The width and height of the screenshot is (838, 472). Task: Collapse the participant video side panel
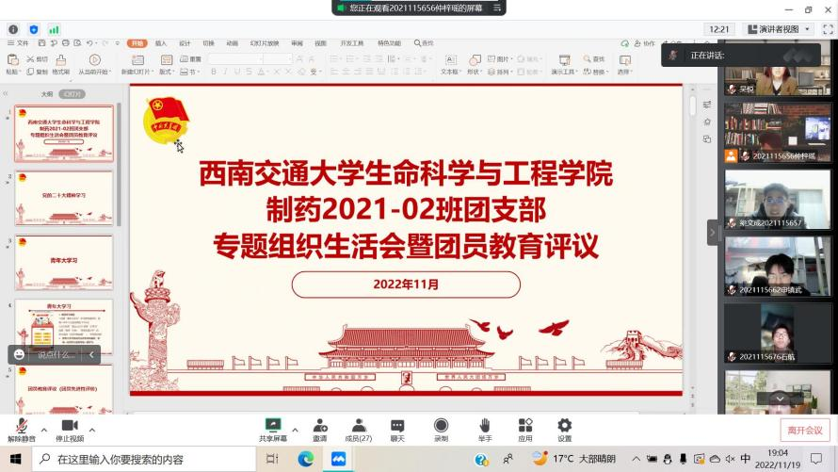click(x=713, y=232)
